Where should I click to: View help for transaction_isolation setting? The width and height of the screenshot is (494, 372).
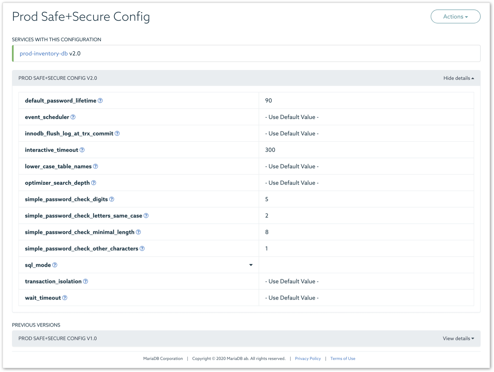pyautogui.click(x=86, y=281)
